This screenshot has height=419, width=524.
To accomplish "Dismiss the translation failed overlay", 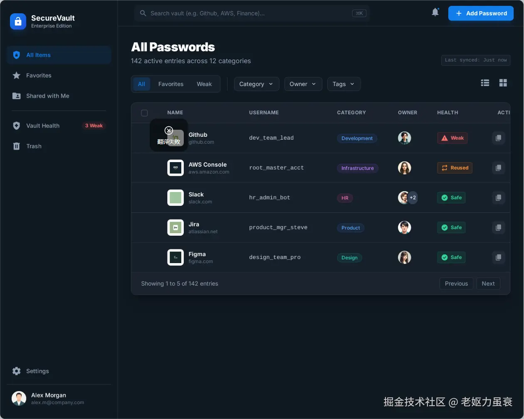I will [x=168, y=131].
